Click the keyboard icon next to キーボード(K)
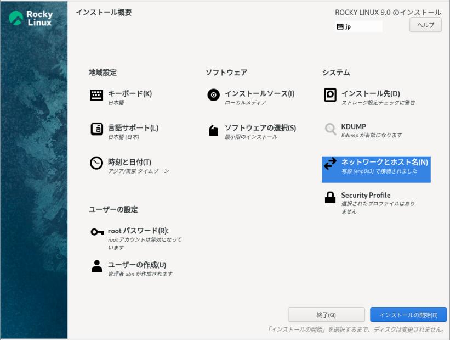This screenshot has width=450, height=340. coord(96,95)
